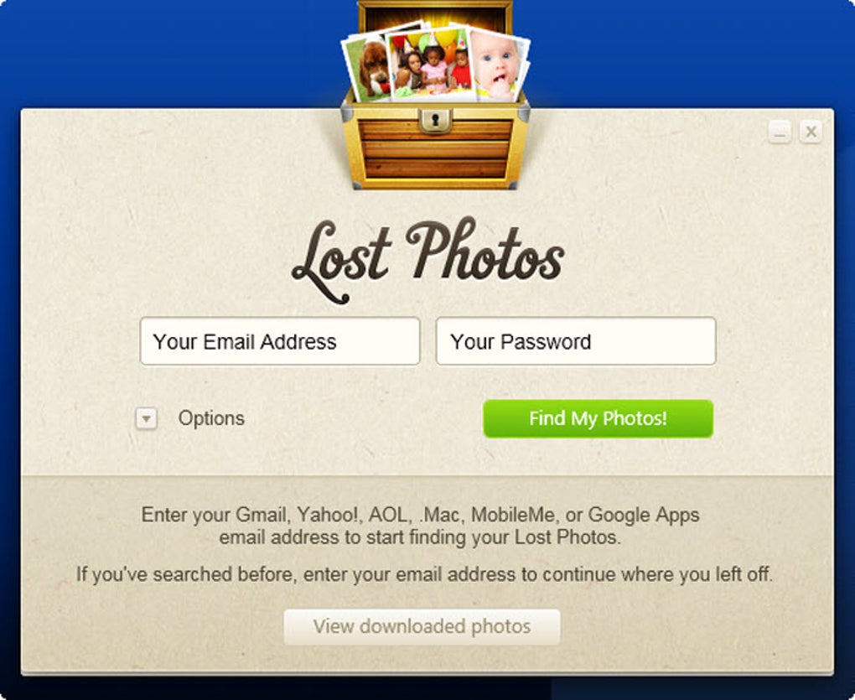This screenshot has width=855, height=700.
Task: Focus the Your Email Address field
Action: click(x=280, y=341)
